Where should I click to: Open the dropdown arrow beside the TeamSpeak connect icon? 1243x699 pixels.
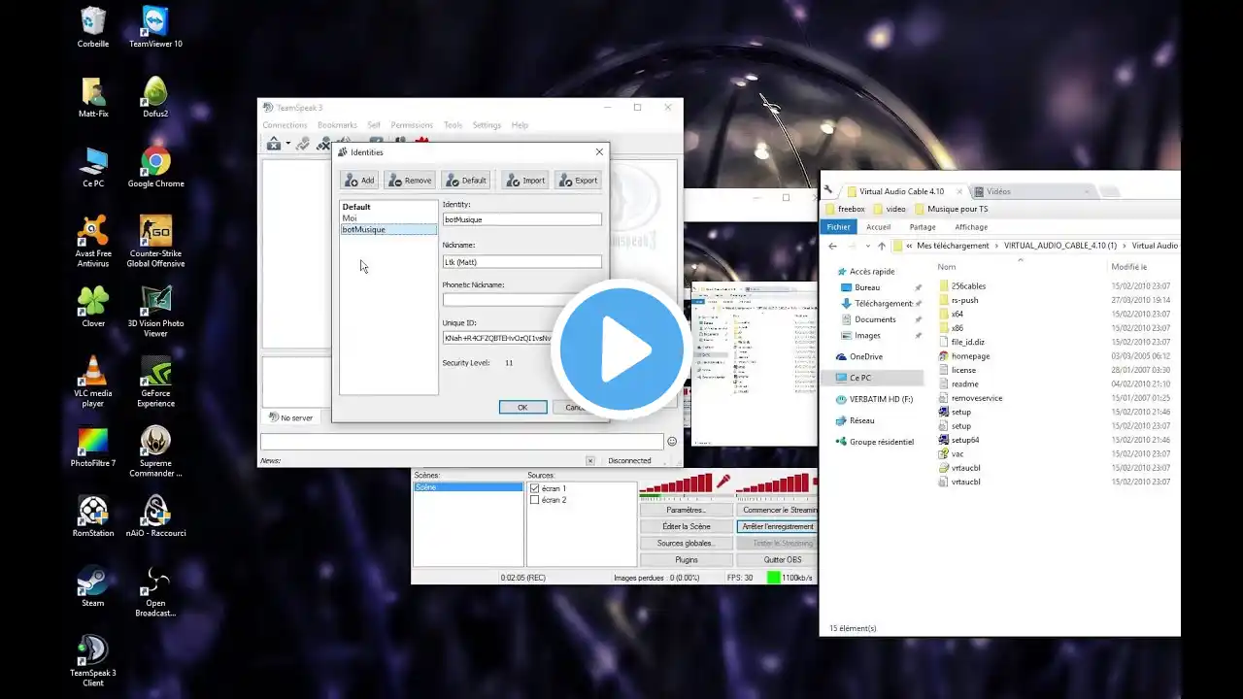pyautogui.click(x=288, y=145)
